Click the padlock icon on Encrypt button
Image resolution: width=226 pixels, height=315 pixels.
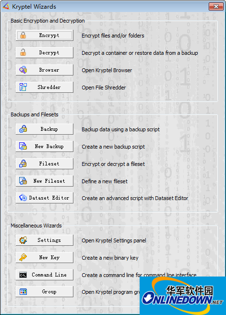pyautogui.click(x=23, y=36)
